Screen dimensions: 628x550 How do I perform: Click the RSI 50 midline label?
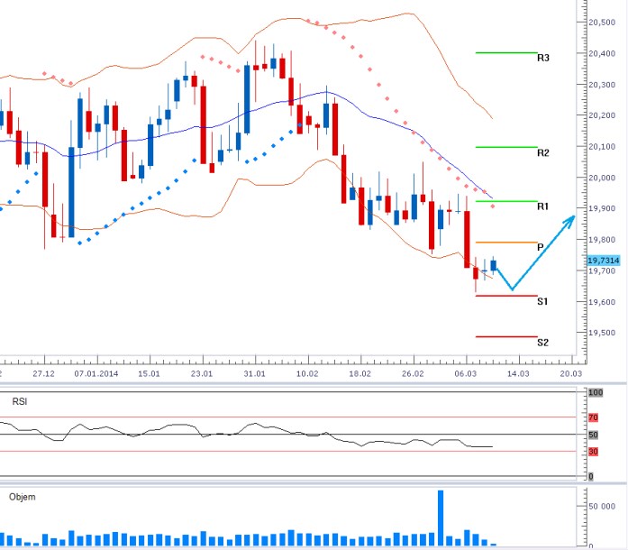coord(593,435)
